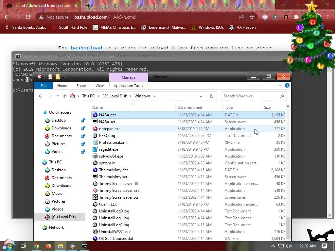
Task: Reload the bashupload page
Action: (x=28, y=17)
